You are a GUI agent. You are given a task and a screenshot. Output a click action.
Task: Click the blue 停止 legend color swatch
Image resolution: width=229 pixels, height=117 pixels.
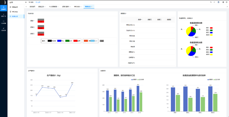(59, 41)
